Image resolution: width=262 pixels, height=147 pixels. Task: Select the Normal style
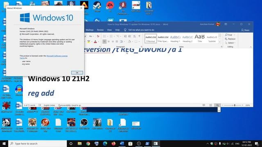[x=151, y=38]
